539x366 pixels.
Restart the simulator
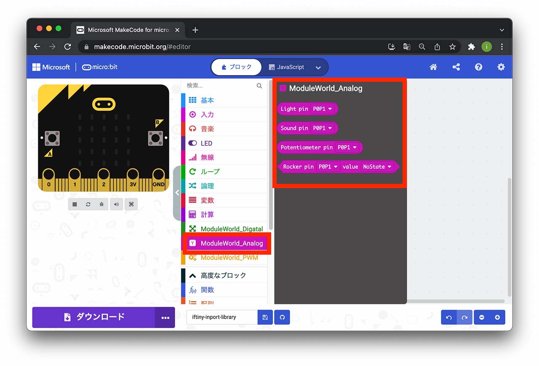[x=88, y=204]
